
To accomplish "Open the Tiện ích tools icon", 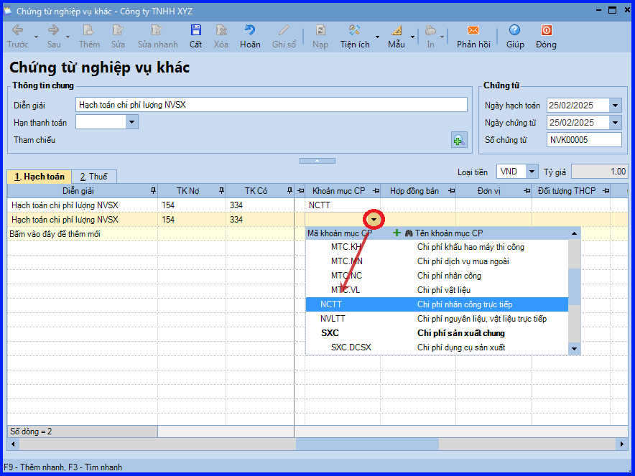I will [x=355, y=30].
